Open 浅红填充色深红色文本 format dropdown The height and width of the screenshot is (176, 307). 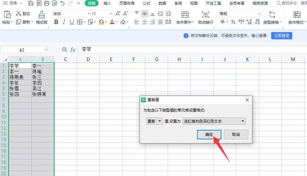214,121
